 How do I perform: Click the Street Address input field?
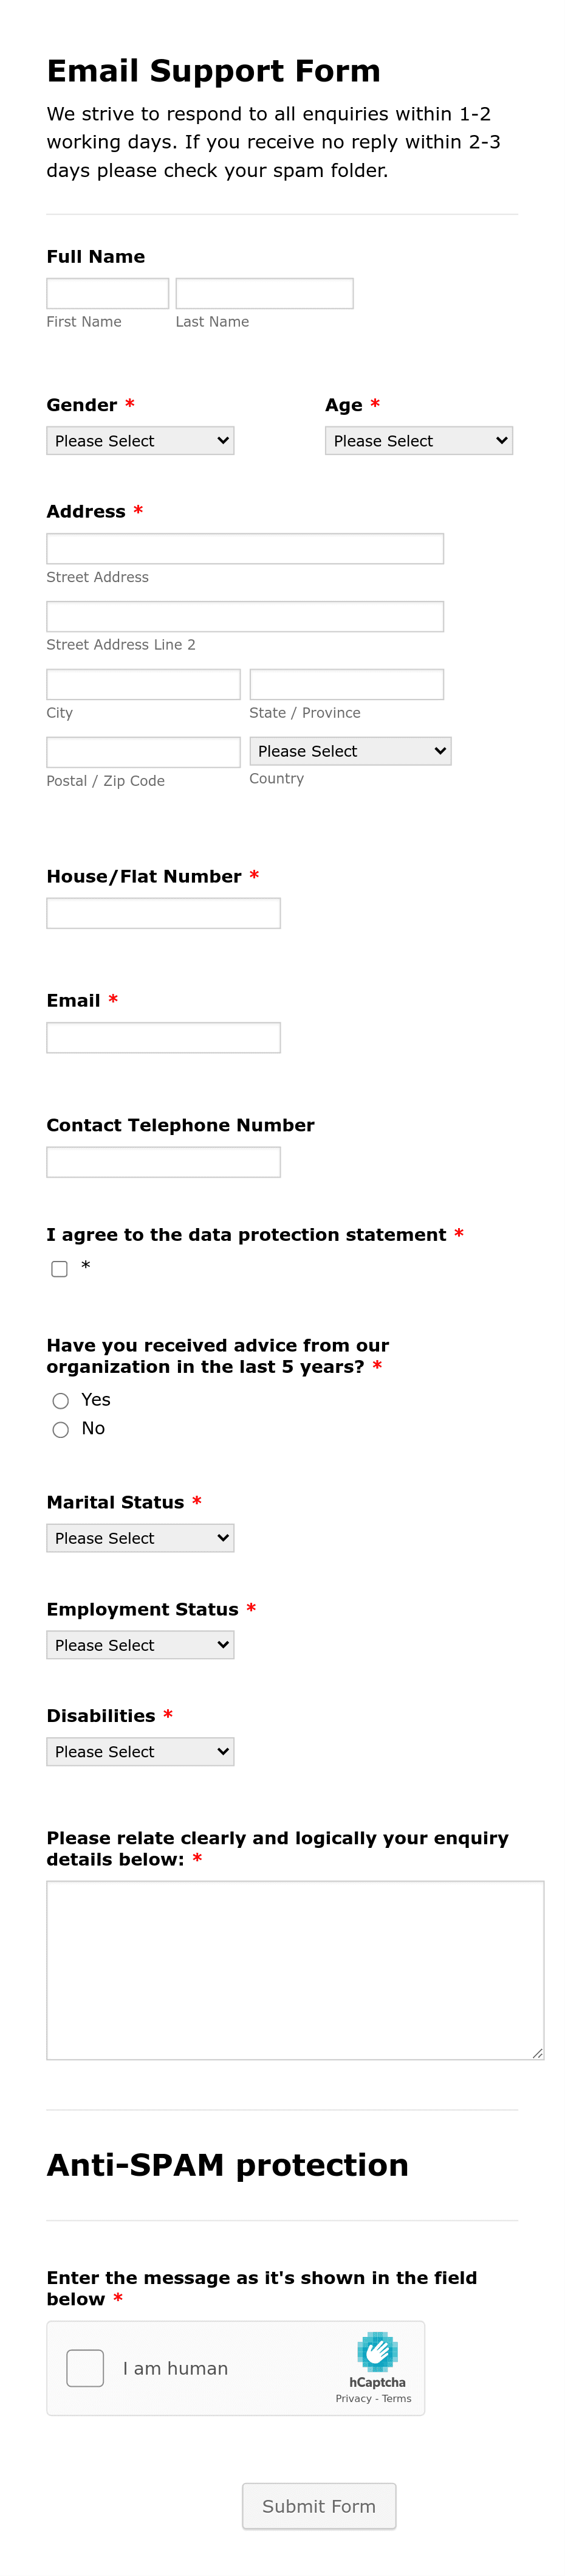point(244,547)
